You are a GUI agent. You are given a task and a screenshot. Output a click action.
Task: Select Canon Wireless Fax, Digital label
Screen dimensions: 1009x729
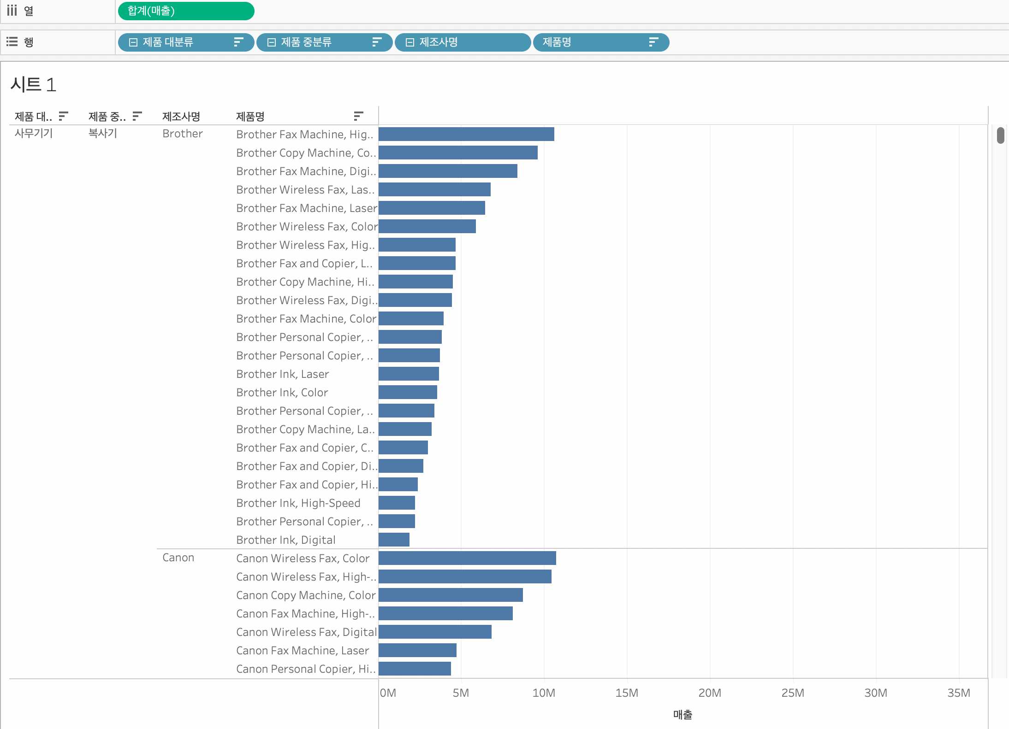coord(306,632)
